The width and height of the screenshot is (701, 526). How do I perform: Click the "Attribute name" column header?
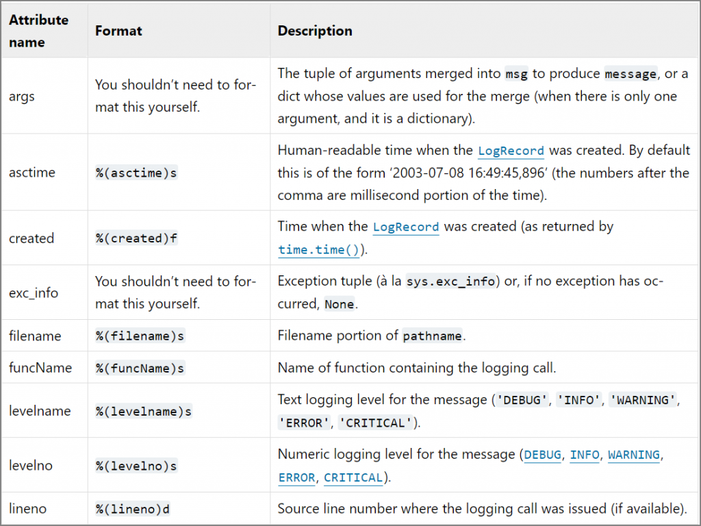[x=39, y=31]
